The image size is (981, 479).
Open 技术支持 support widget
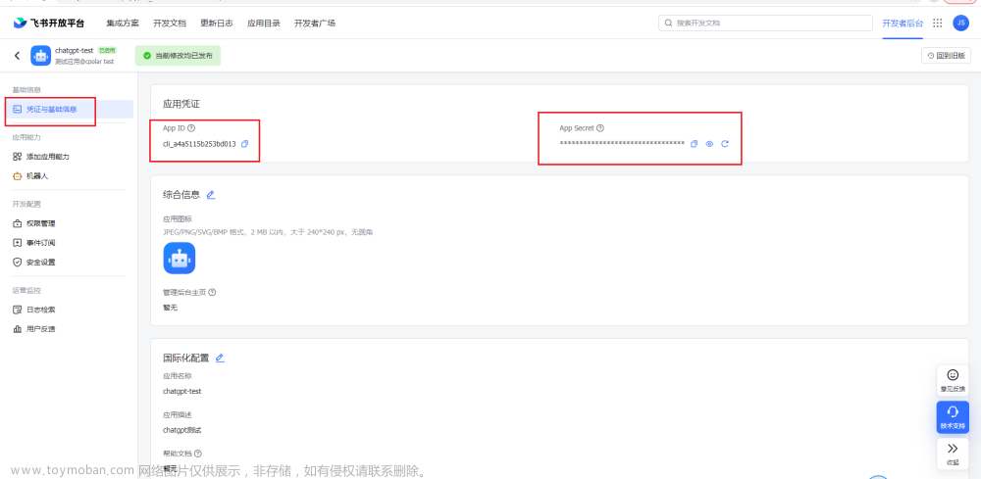(953, 416)
